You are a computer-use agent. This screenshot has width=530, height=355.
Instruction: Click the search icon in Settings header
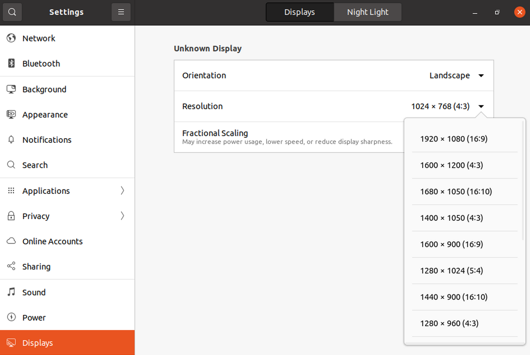(x=12, y=12)
